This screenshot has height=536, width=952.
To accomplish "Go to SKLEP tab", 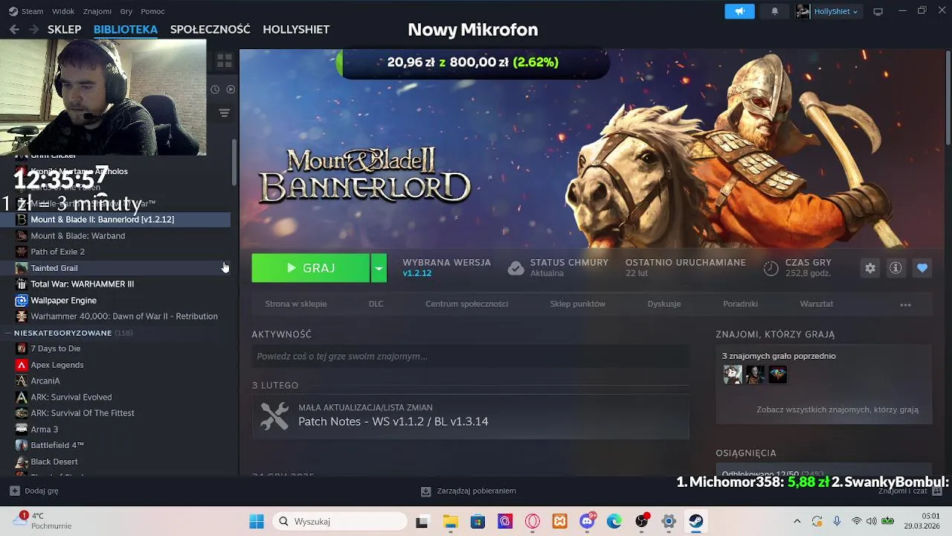I will click(64, 29).
